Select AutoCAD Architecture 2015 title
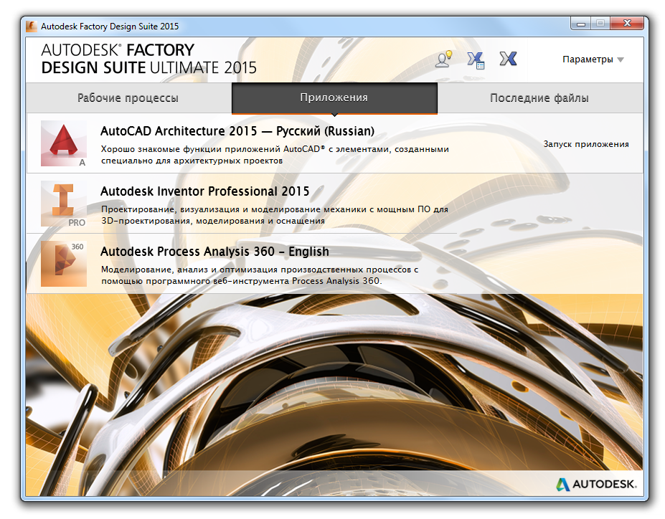The width and height of the screenshot is (665, 519). click(237, 131)
